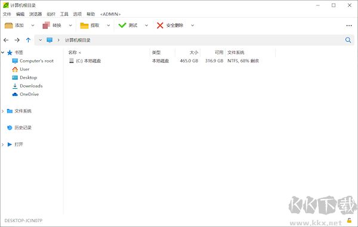Open the dropdown arrow next to 提取
The width and height of the screenshot is (358, 227).
click(109, 25)
